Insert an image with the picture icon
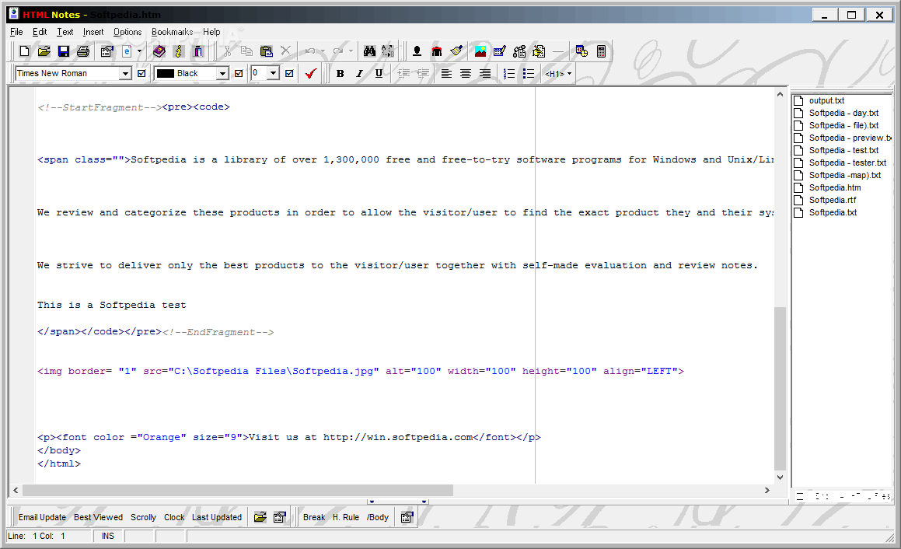Image resolution: width=901 pixels, height=549 pixels. [x=480, y=52]
